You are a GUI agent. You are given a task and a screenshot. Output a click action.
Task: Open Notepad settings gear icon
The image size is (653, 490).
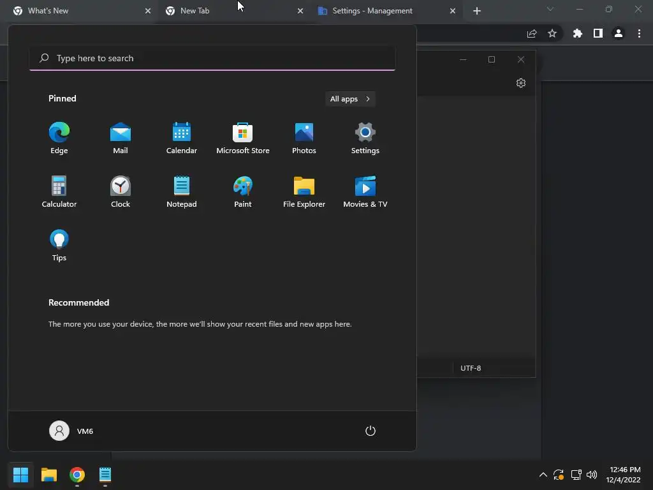[521, 83]
